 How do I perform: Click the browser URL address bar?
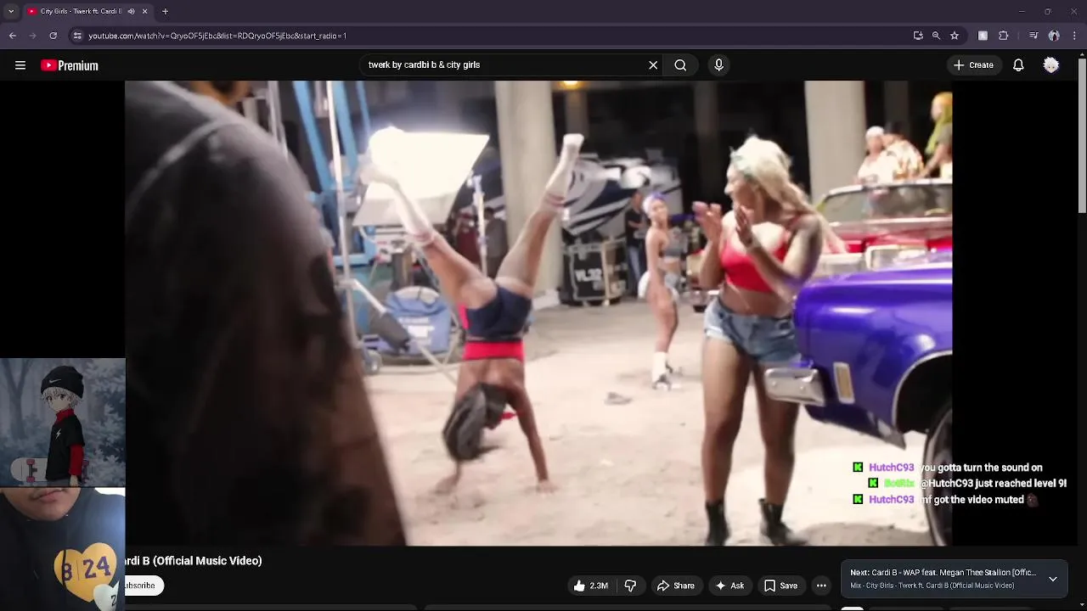[x=493, y=36]
